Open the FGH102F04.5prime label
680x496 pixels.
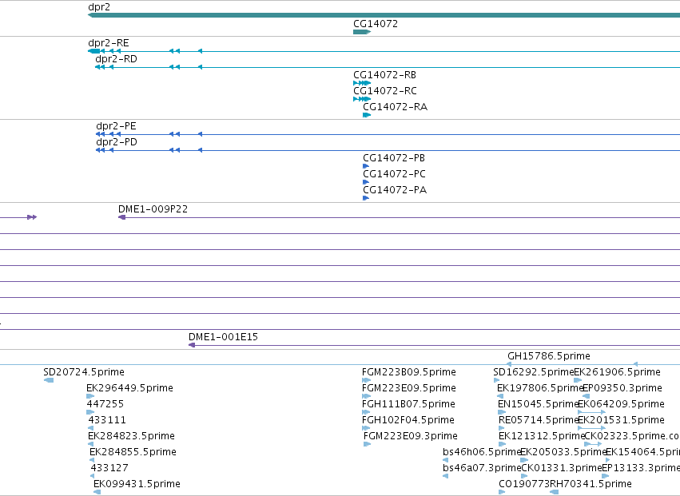pyautogui.click(x=408, y=420)
